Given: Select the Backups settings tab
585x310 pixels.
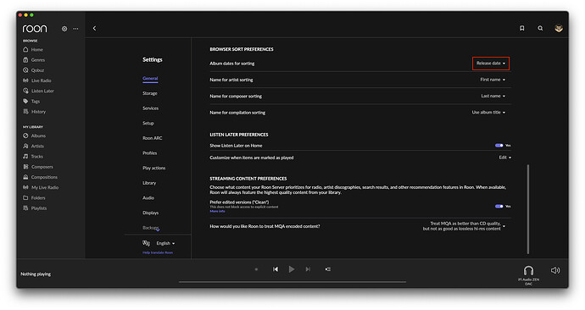Looking at the screenshot, I should tap(151, 228).
